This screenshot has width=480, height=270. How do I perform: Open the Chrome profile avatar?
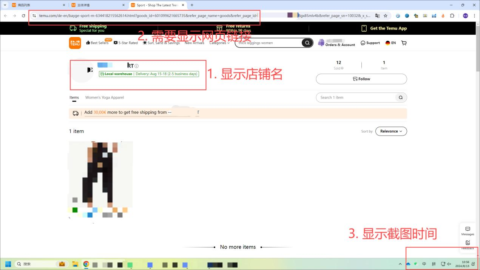pyautogui.click(x=465, y=16)
